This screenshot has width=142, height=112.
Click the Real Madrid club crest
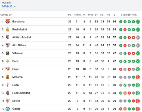pos(8,30)
